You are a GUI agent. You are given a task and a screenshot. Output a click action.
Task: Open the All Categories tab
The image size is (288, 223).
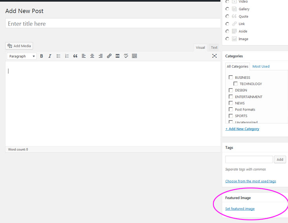237,66
